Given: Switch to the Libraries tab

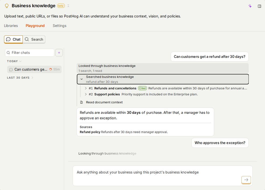Looking at the screenshot, I should (11, 26).
